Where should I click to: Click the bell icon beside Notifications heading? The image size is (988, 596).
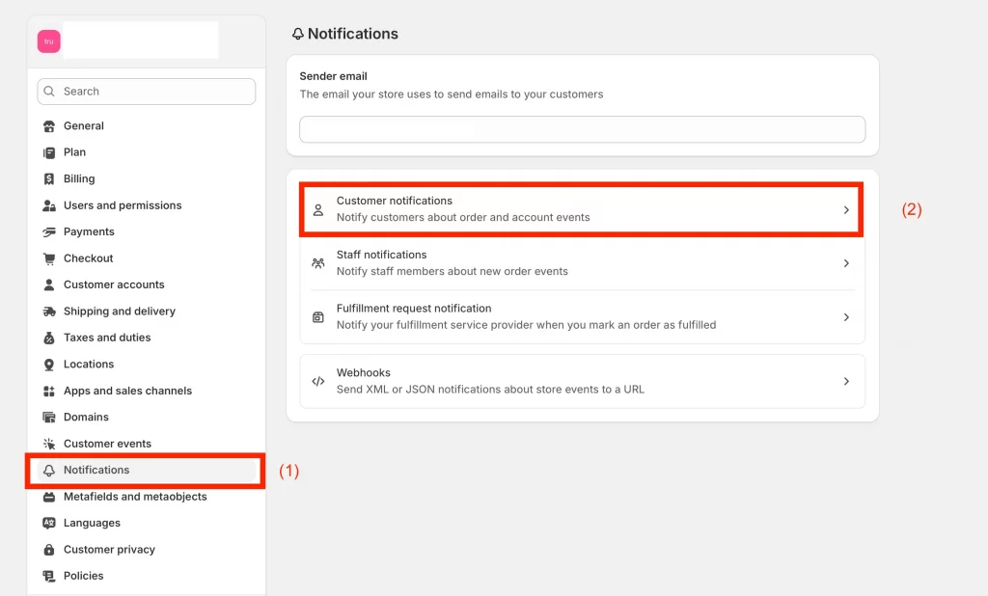tap(298, 34)
